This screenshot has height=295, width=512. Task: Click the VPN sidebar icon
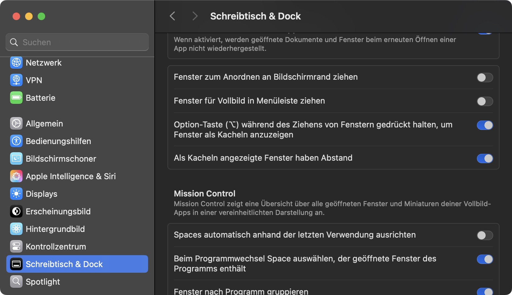16,80
